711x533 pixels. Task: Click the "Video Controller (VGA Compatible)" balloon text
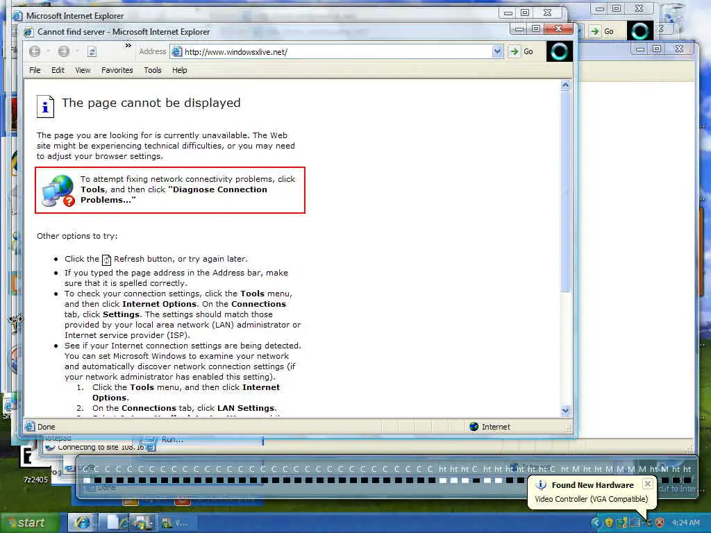(592, 499)
